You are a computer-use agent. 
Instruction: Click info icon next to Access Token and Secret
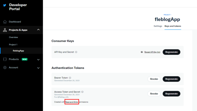click(x=82, y=92)
